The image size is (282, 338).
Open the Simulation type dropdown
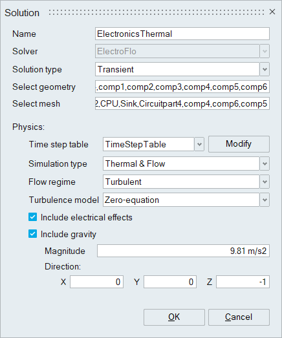click(x=265, y=164)
